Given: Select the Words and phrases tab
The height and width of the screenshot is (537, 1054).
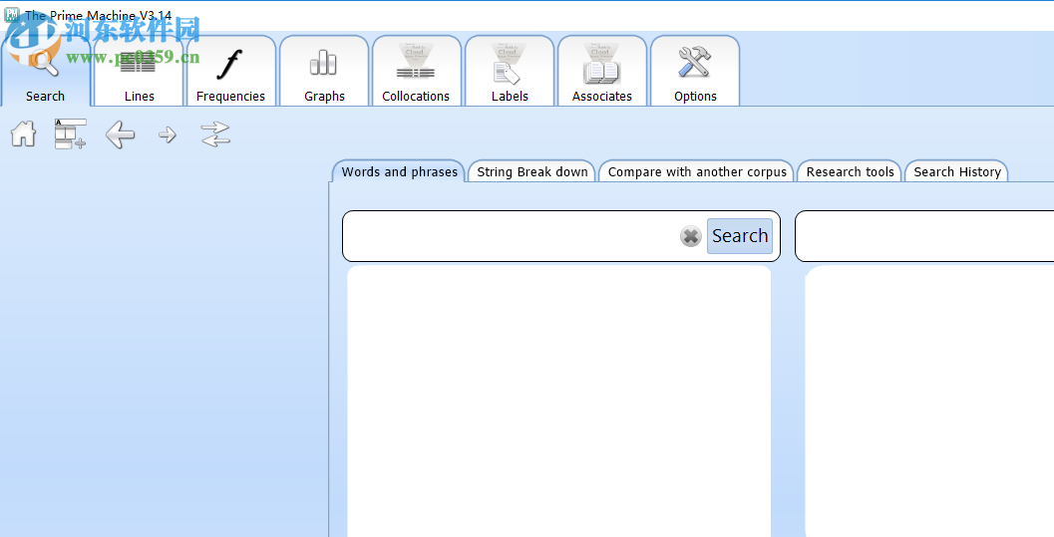Looking at the screenshot, I should click(399, 171).
